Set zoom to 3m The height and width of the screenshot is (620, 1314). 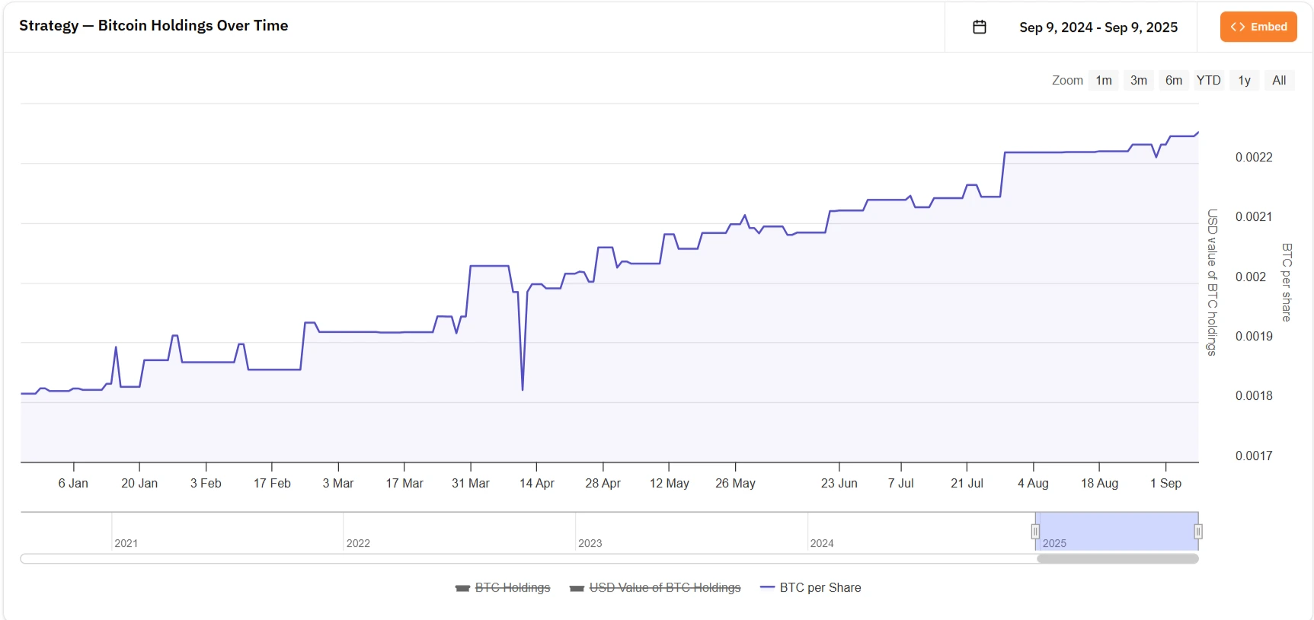[1138, 80]
